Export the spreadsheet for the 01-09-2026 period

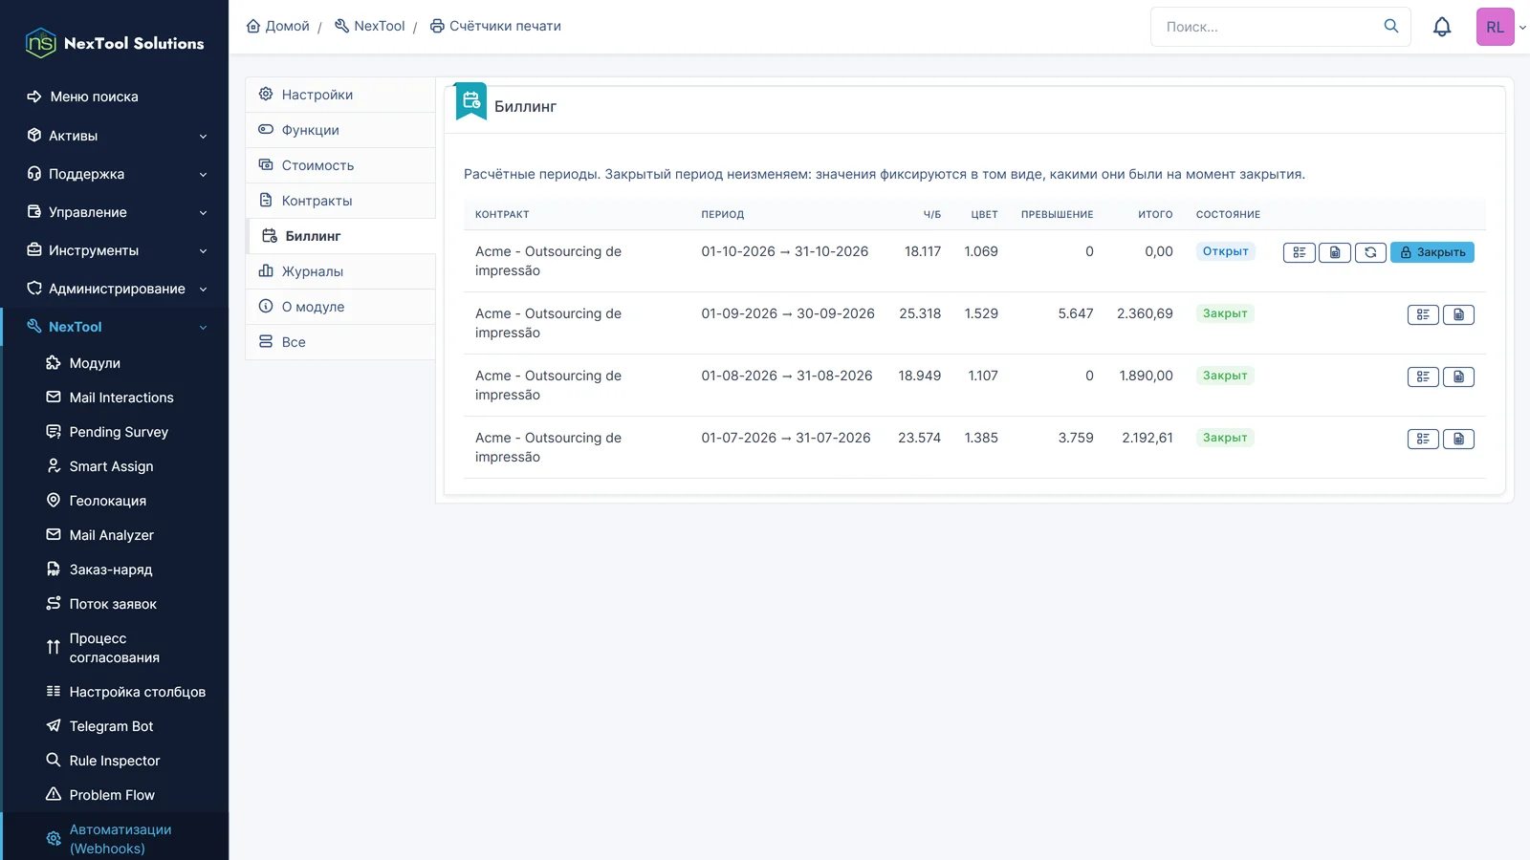coord(1458,314)
